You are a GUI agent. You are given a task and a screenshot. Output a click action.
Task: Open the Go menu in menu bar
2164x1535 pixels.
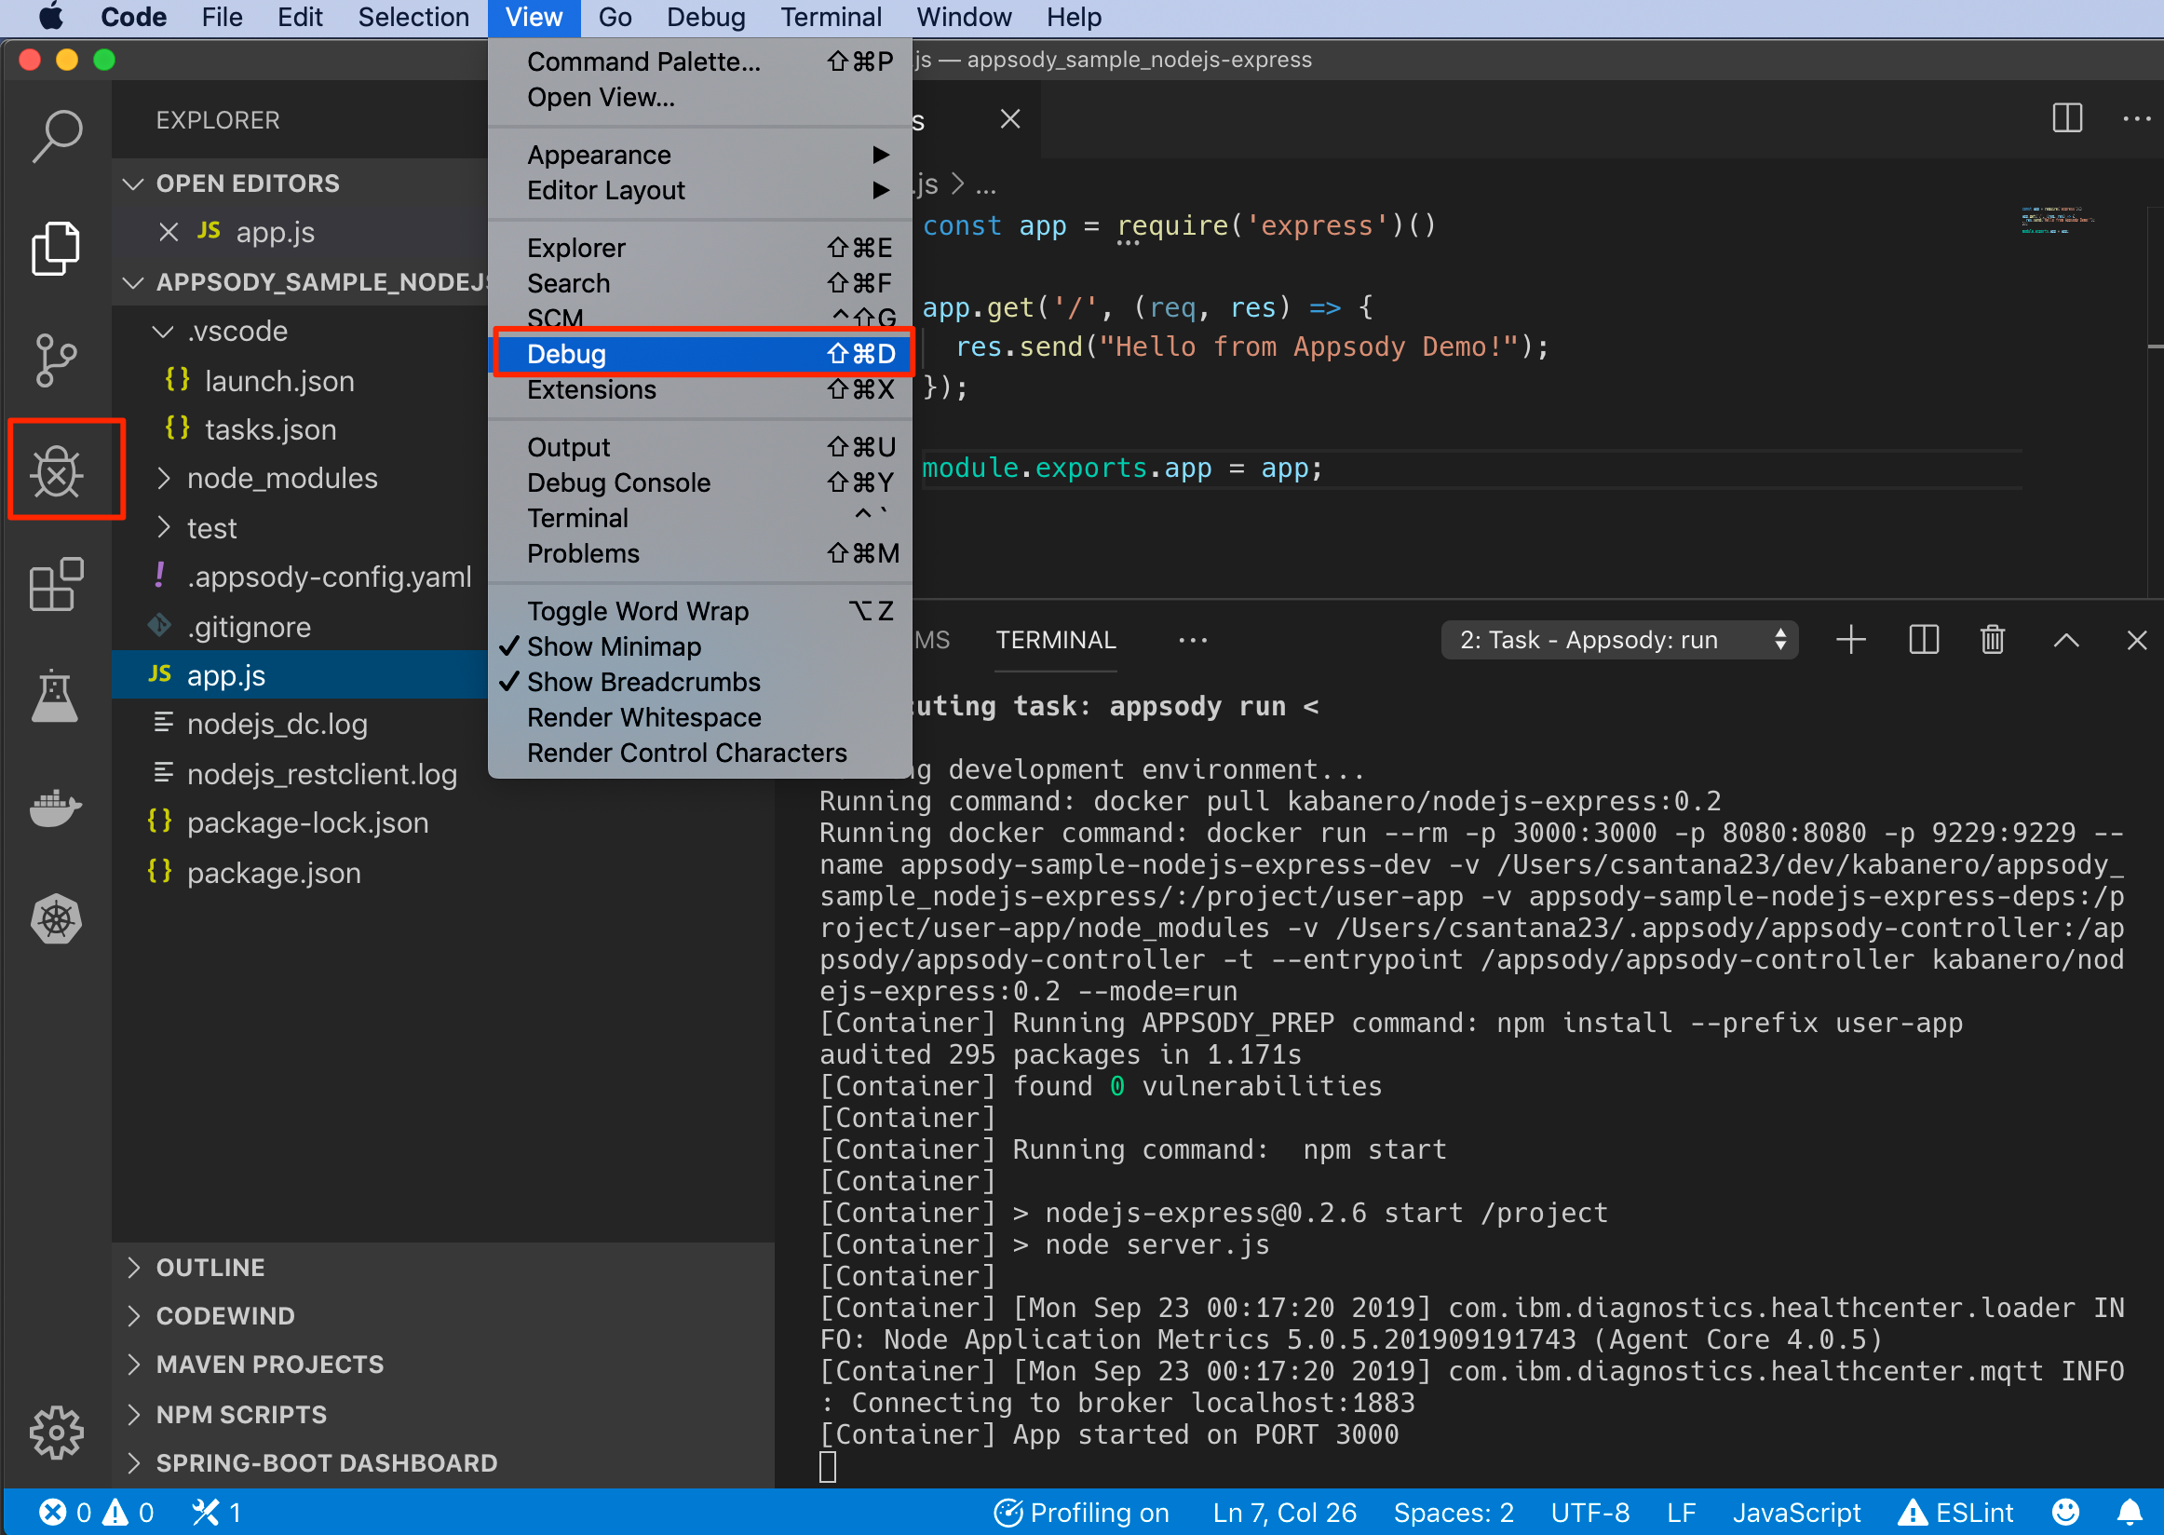coord(615,18)
